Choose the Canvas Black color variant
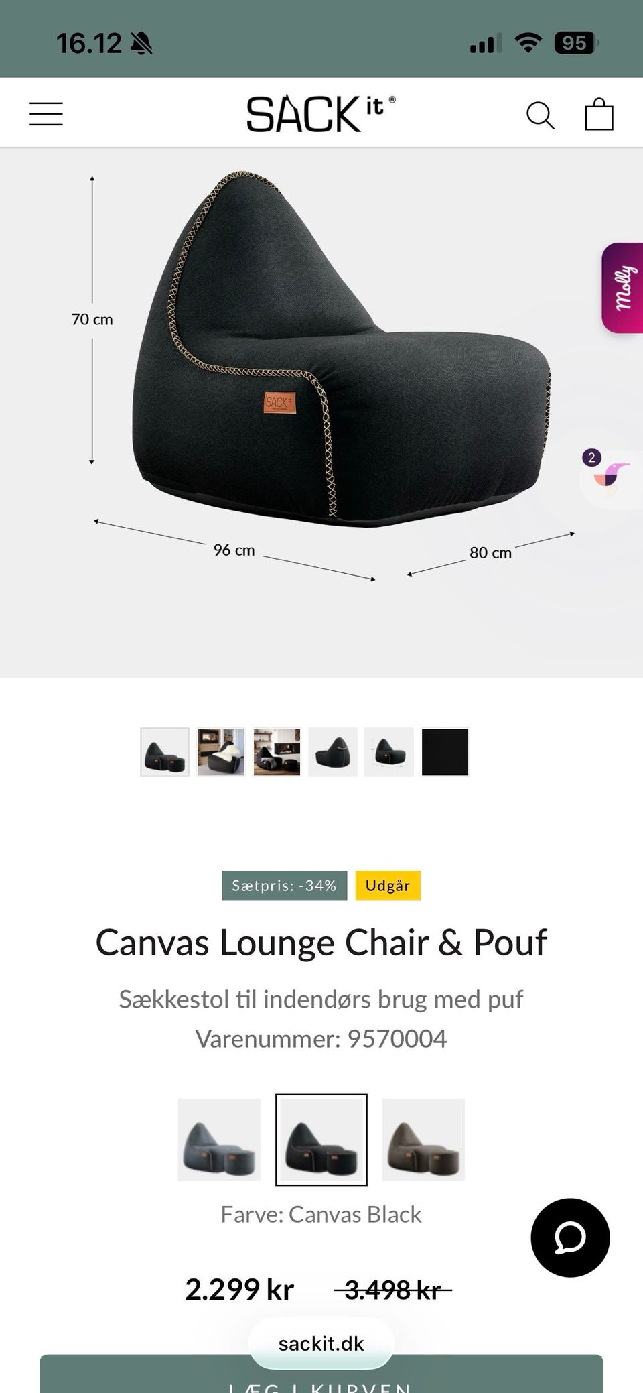This screenshot has width=643, height=1393. pos(321,1140)
